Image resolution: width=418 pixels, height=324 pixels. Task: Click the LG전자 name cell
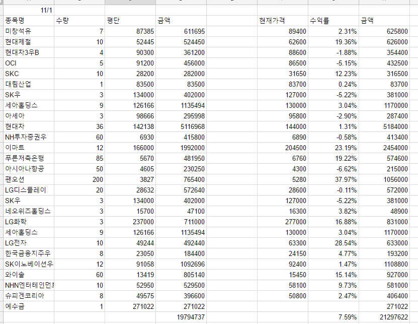point(29,243)
